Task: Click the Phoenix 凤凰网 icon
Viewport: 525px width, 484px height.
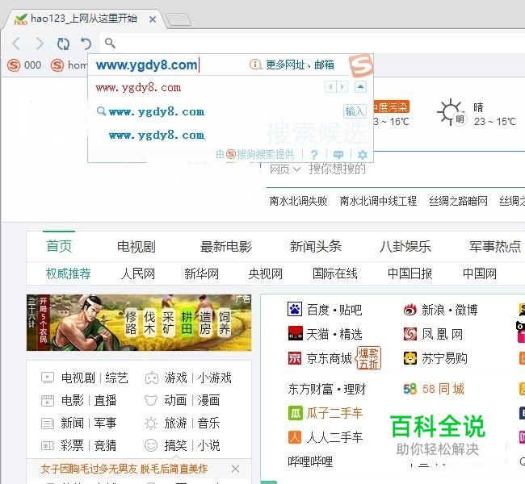Action: (x=410, y=334)
